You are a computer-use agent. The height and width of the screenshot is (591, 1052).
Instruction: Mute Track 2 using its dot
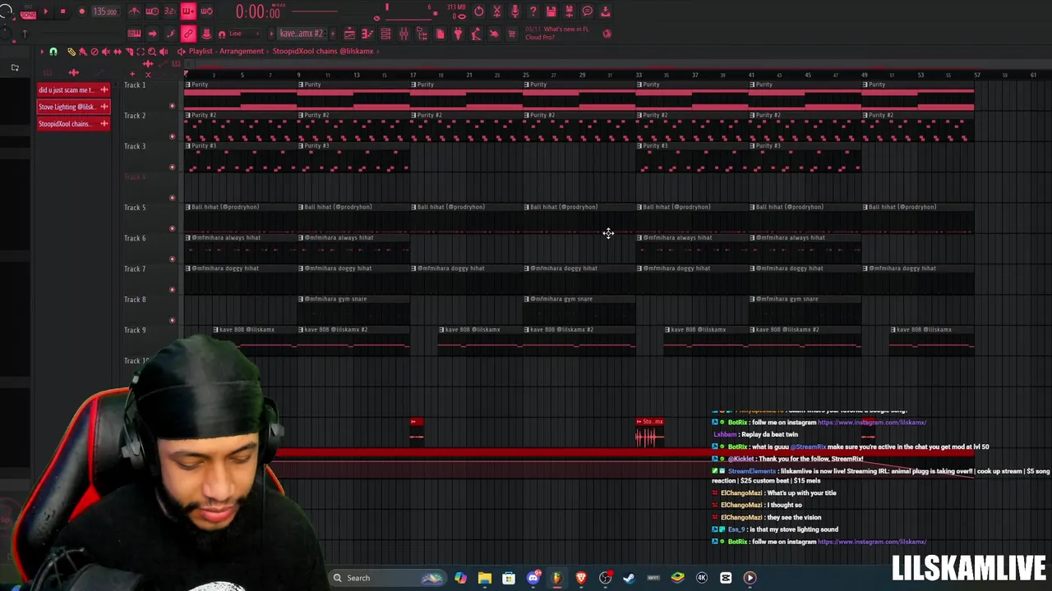(x=172, y=136)
